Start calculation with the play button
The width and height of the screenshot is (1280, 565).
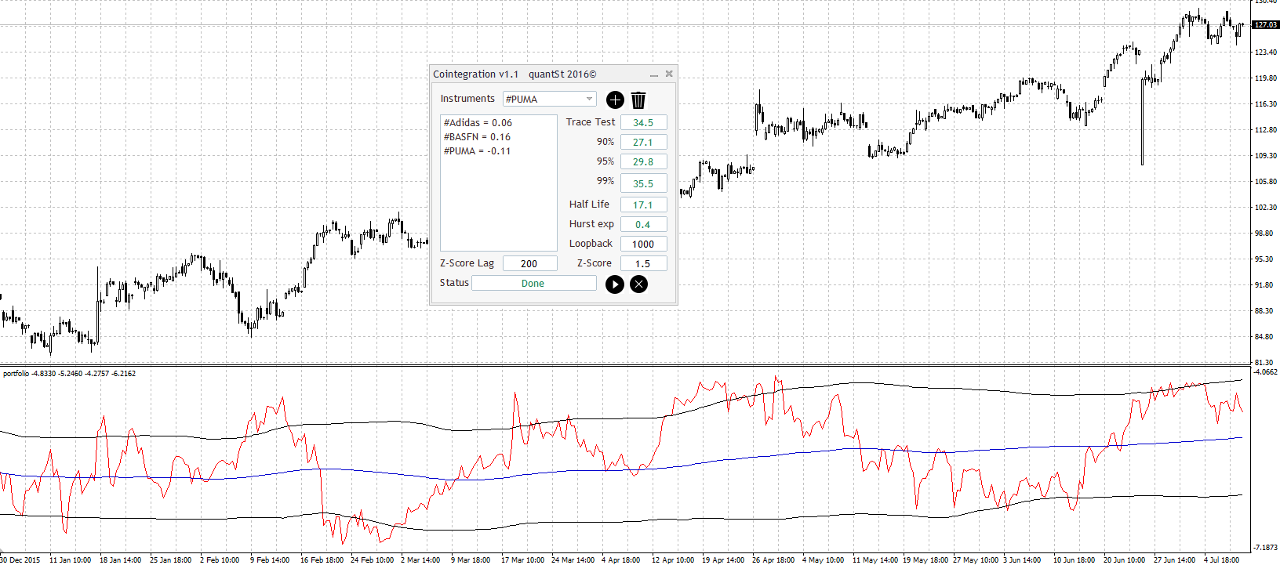(x=615, y=284)
